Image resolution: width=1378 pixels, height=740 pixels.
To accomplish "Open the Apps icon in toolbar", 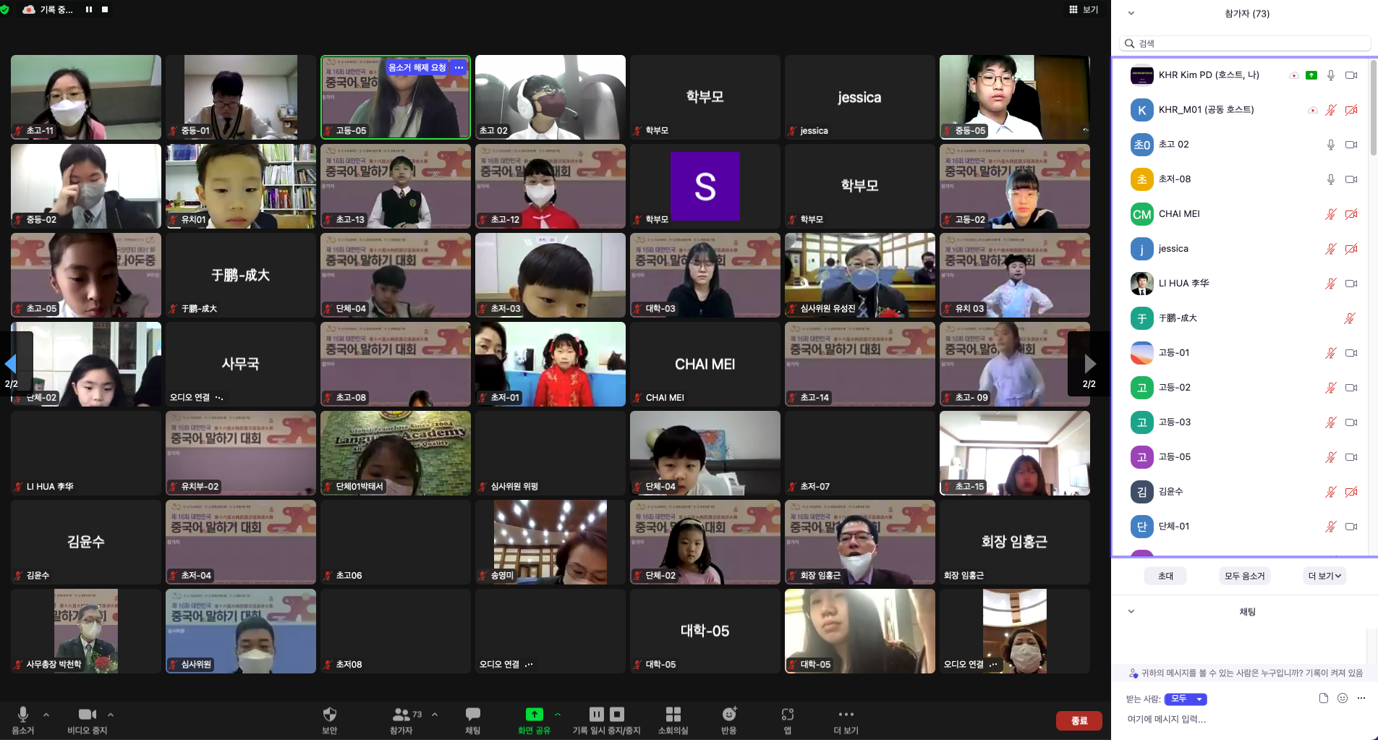I will tap(787, 715).
